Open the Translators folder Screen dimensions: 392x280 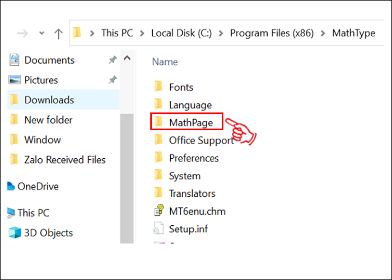pyautogui.click(x=192, y=193)
